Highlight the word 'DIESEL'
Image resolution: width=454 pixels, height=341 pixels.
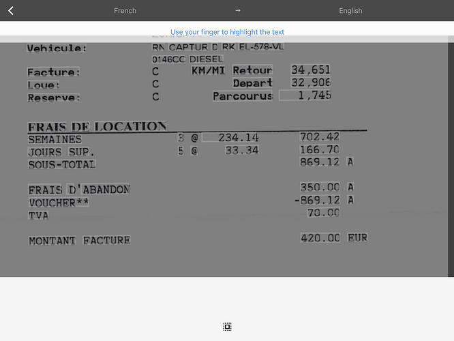pos(206,59)
